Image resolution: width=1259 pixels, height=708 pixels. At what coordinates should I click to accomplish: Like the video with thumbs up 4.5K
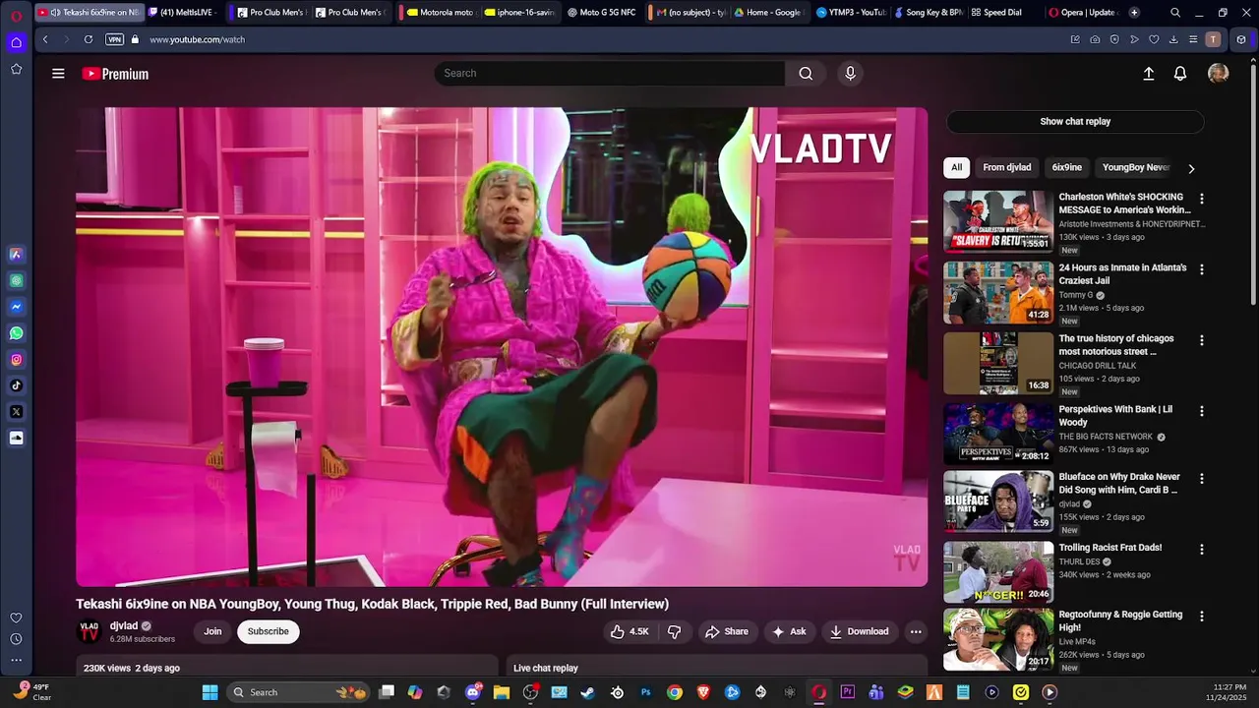coord(629,631)
